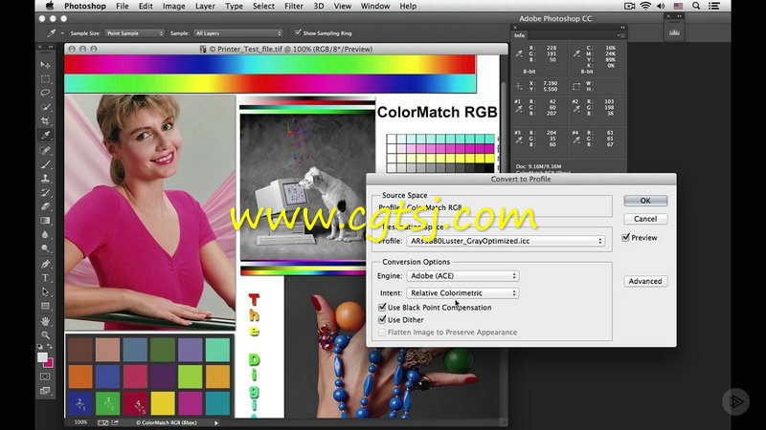Screen dimensions: 766x430
Task: Select the Brush tool
Action: 45,164
